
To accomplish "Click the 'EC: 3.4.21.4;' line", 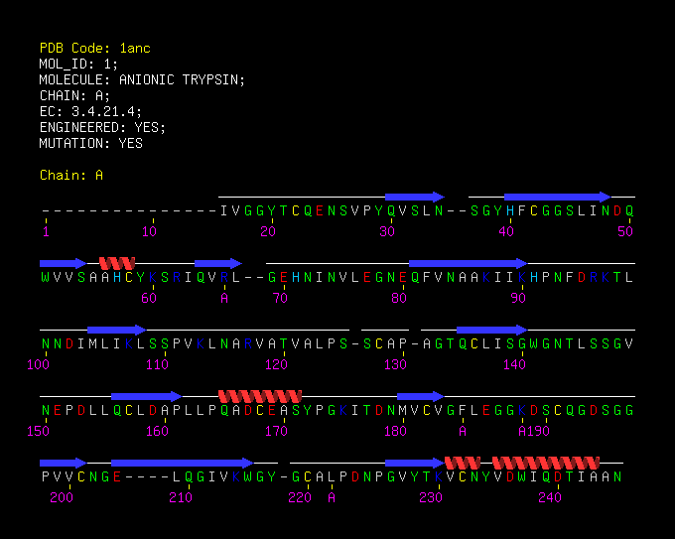I will point(90,111).
